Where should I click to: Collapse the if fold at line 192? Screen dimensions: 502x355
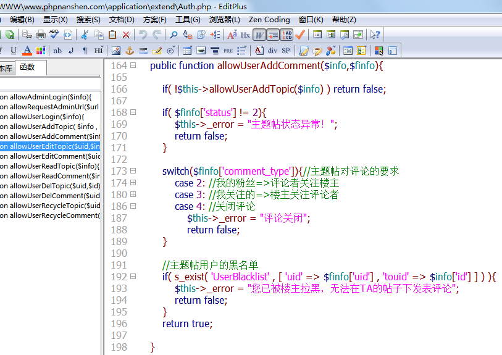[x=133, y=276]
